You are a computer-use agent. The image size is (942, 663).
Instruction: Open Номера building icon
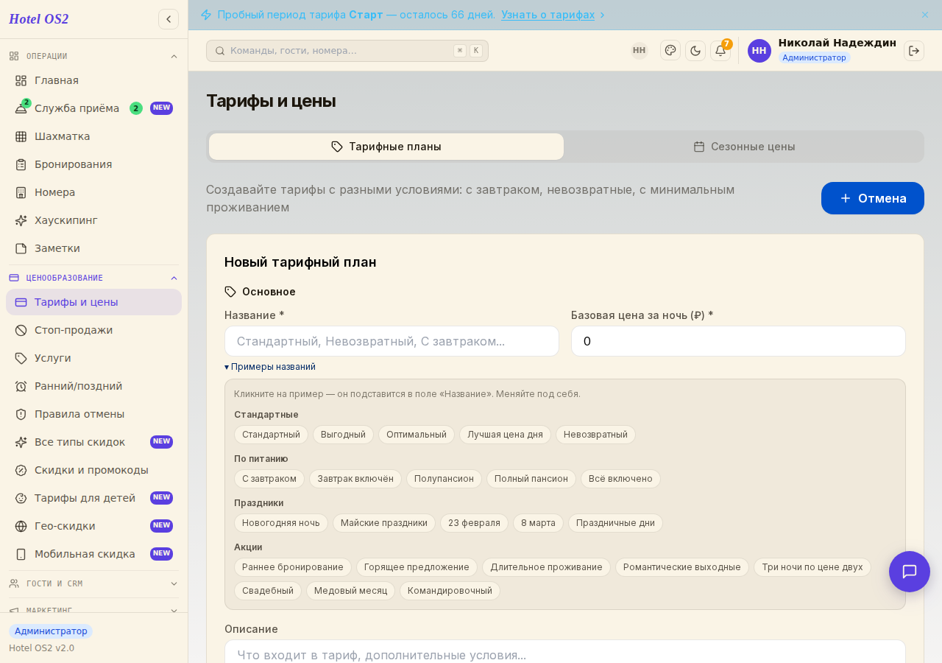pos(21,192)
